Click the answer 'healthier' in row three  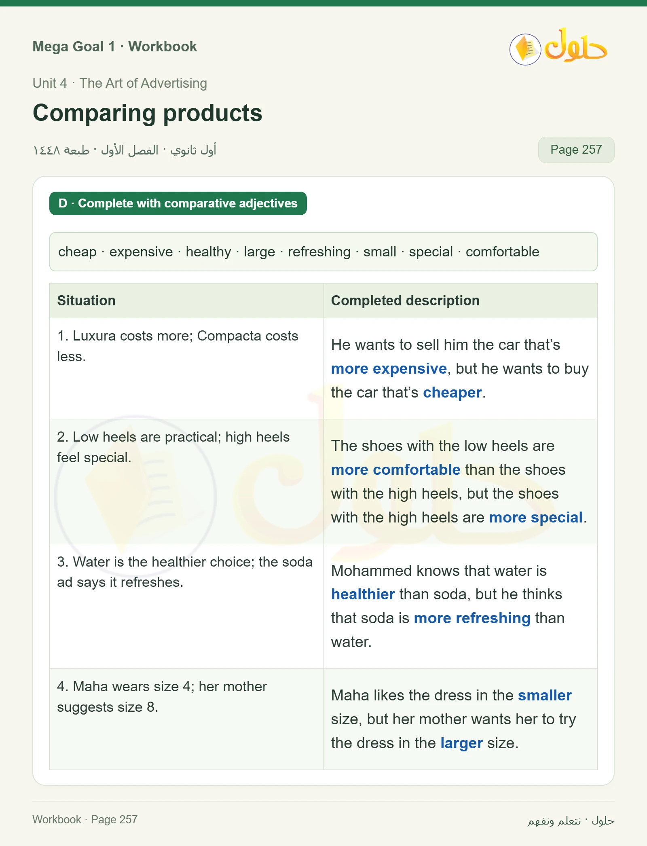[x=363, y=594]
